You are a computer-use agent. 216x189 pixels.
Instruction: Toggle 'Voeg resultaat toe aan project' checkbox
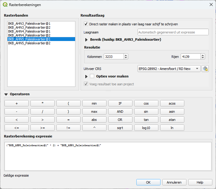(86, 84)
